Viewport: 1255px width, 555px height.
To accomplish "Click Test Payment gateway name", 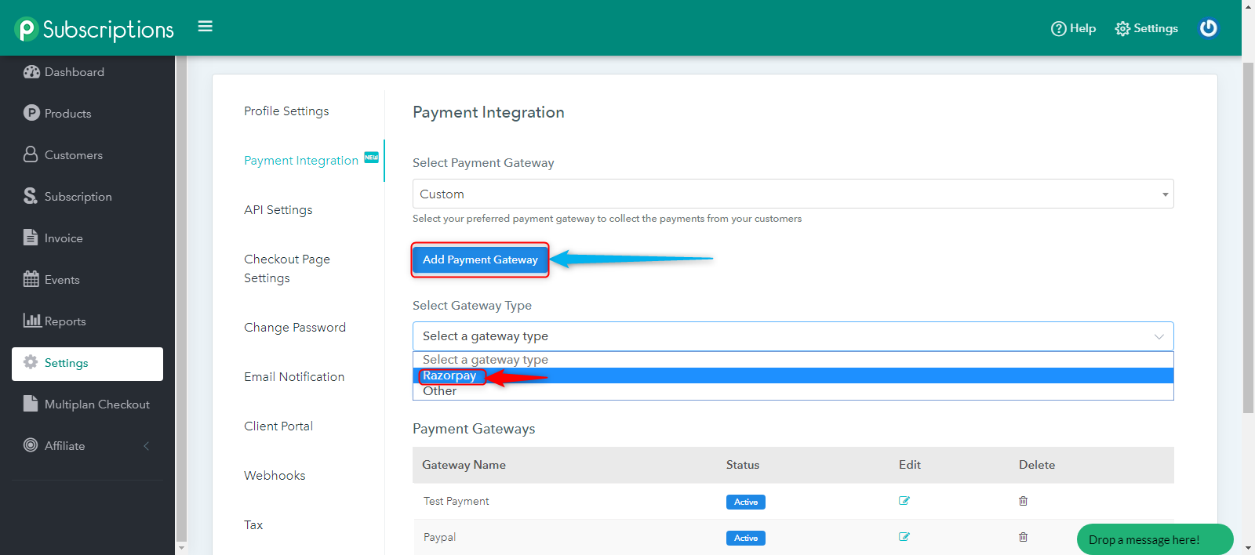I will 456,502.
